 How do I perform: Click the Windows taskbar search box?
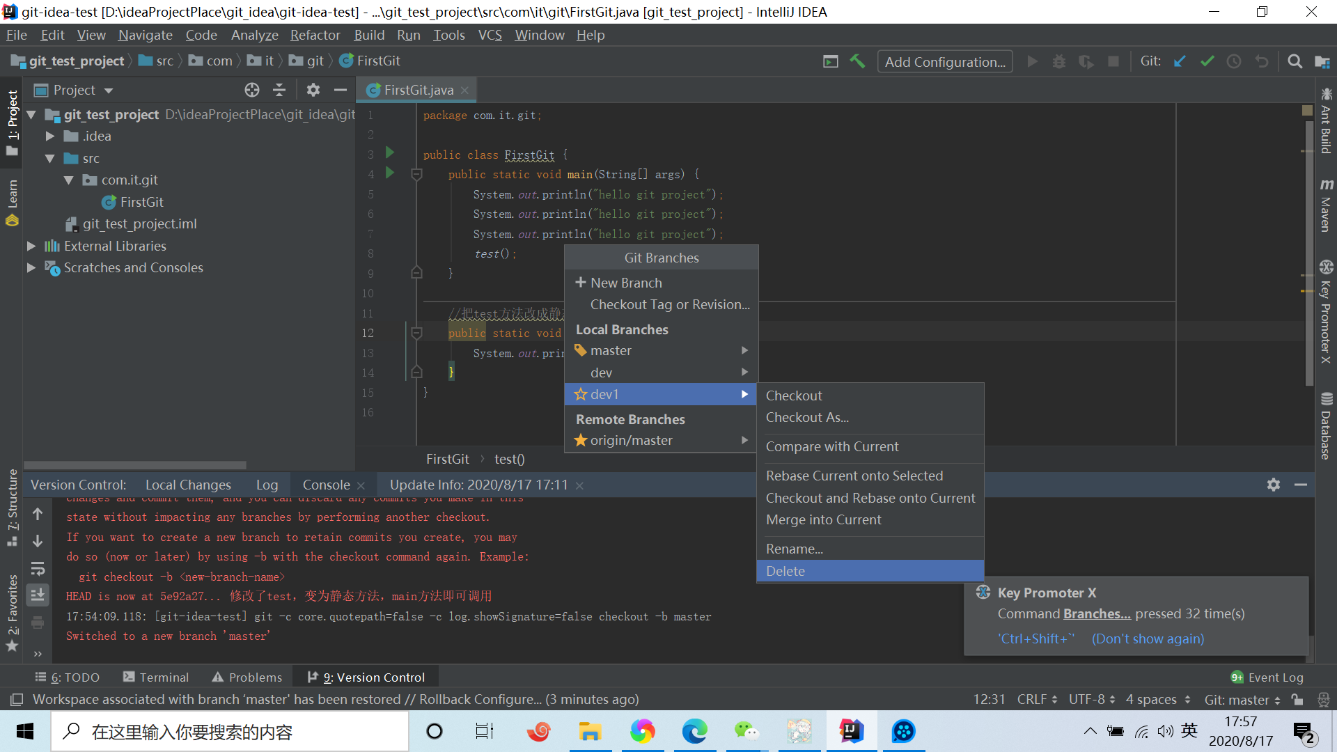click(230, 731)
